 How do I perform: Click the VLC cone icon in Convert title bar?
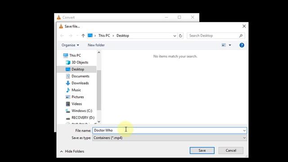pyautogui.click(x=58, y=17)
